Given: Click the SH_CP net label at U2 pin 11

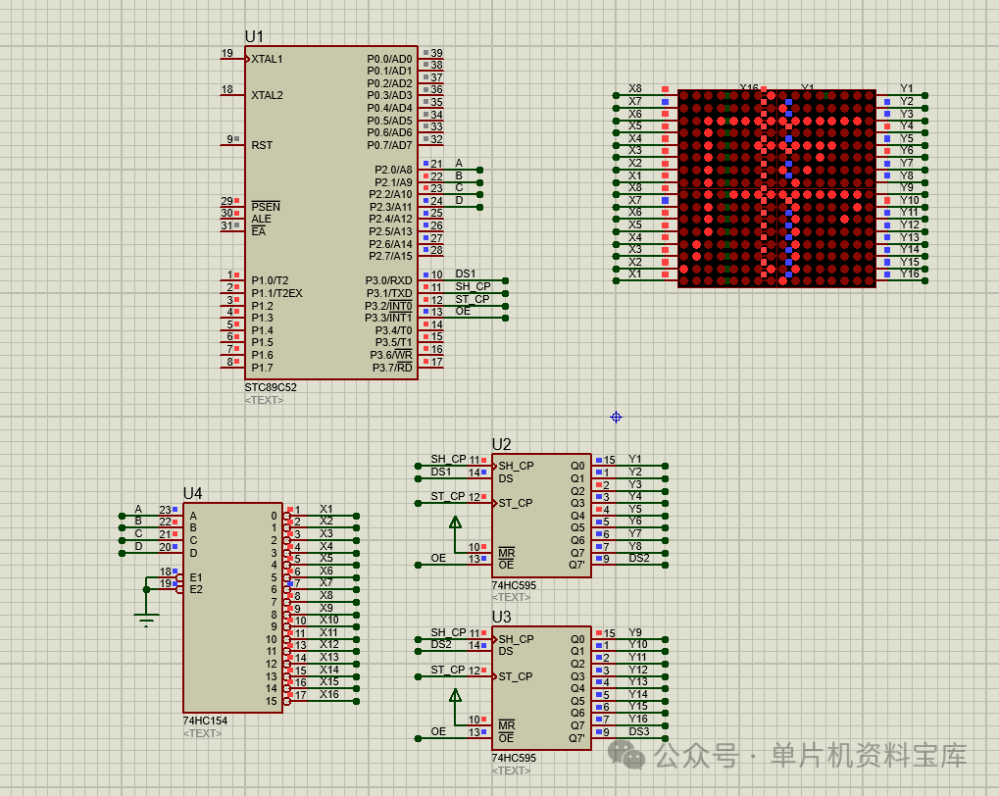Looking at the screenshot, I should click(x=449, y=459).
